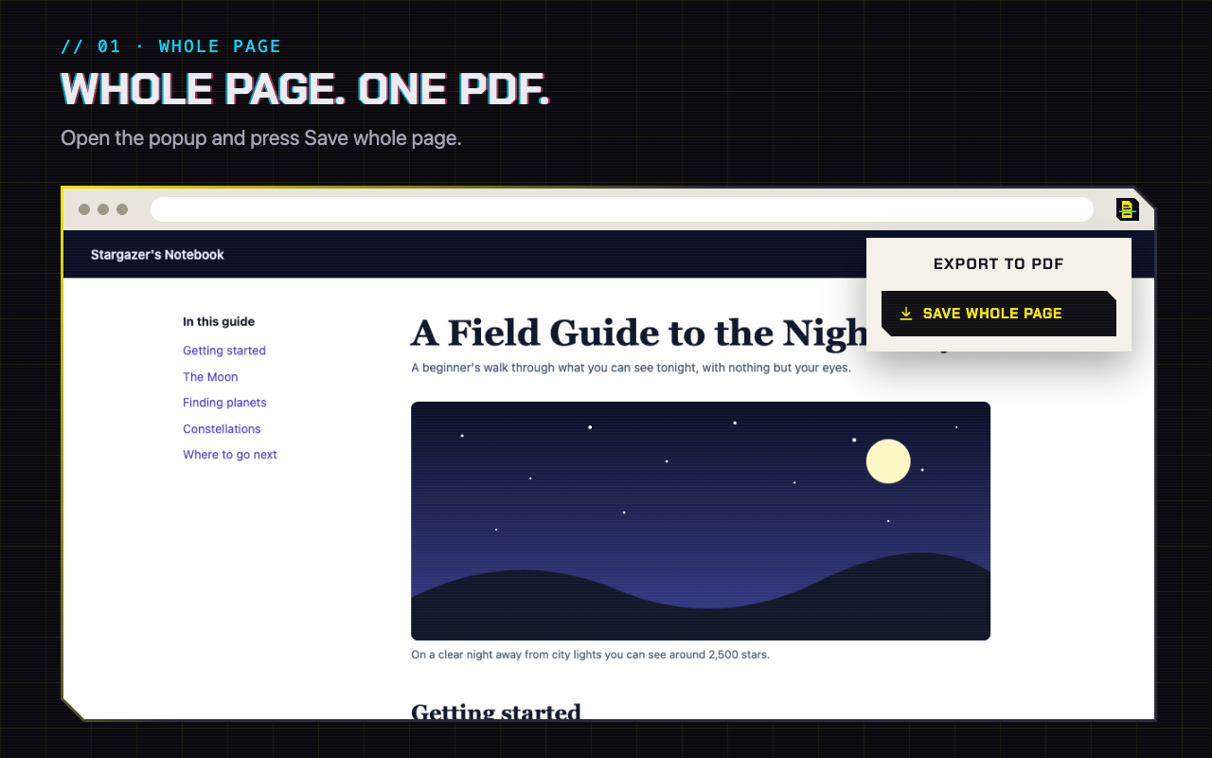Click the 2,500 stars image caption

tap(590, 655)
